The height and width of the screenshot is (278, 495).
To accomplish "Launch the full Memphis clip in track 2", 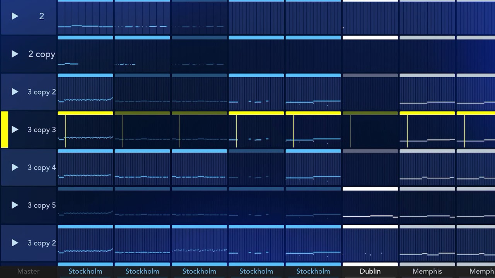I will [427, 17].
